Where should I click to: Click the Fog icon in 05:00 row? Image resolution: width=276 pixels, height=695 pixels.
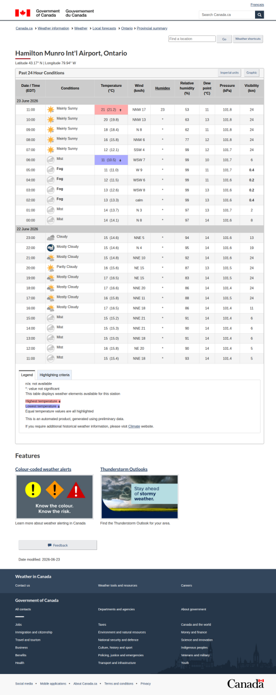(51, 170)
